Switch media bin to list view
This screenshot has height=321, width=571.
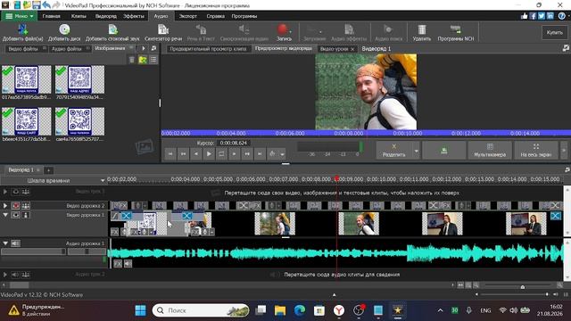[x=153, y=60]
